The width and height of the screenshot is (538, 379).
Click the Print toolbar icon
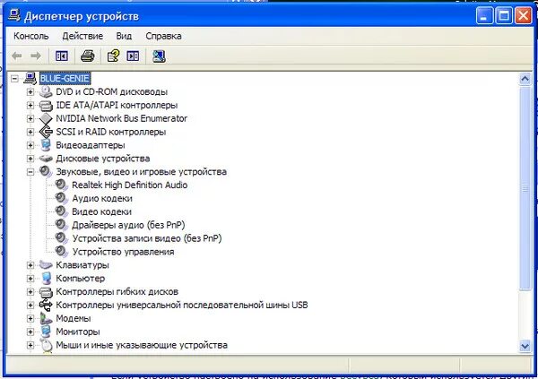[x=88, y=56]
